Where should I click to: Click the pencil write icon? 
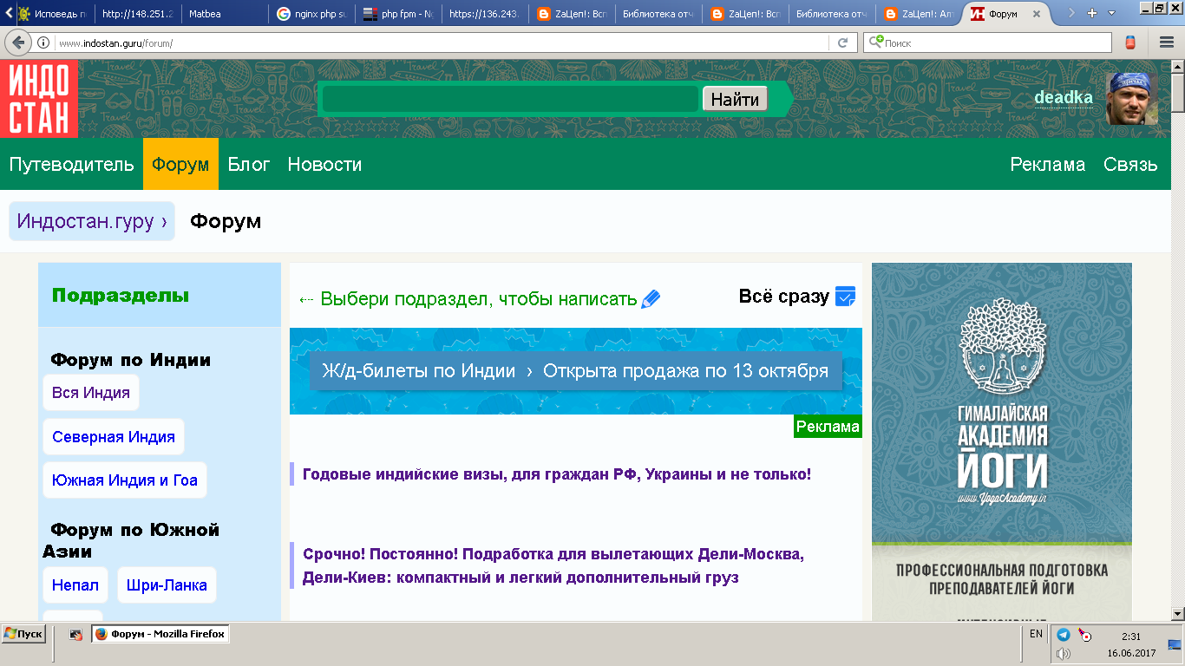[651, 299]
